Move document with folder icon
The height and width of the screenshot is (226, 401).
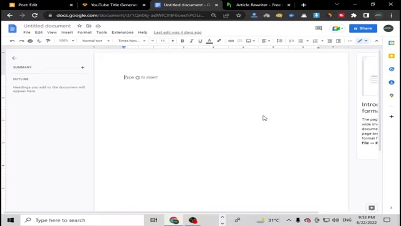coord(88,26)
